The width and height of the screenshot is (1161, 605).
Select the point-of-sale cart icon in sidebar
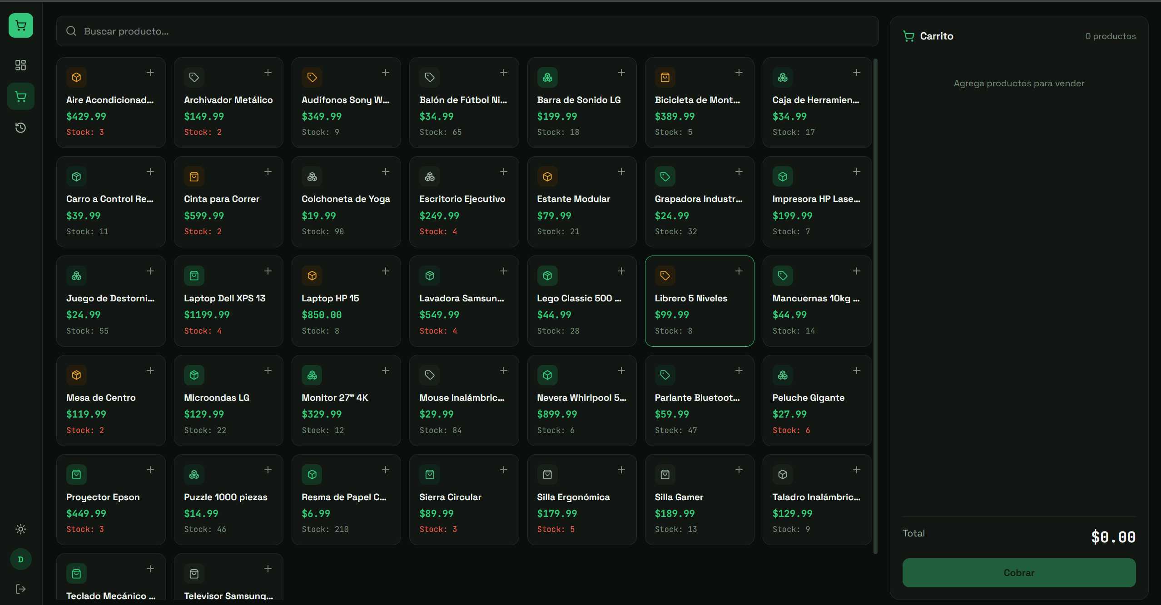coord(20,96)
